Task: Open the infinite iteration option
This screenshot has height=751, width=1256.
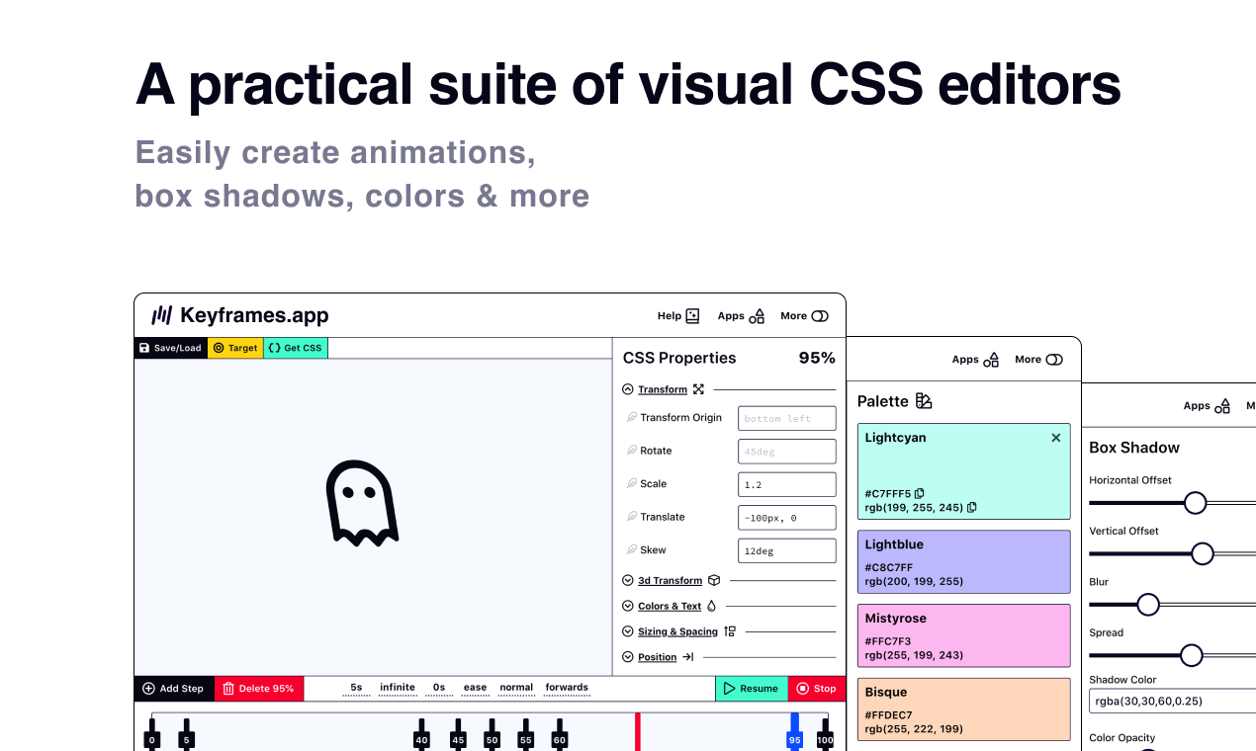Action: tap(398, 688)
